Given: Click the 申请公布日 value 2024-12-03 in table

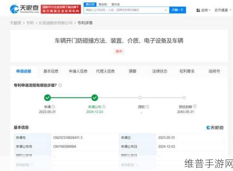Looking at the screenshot, I should pos(167,147).
